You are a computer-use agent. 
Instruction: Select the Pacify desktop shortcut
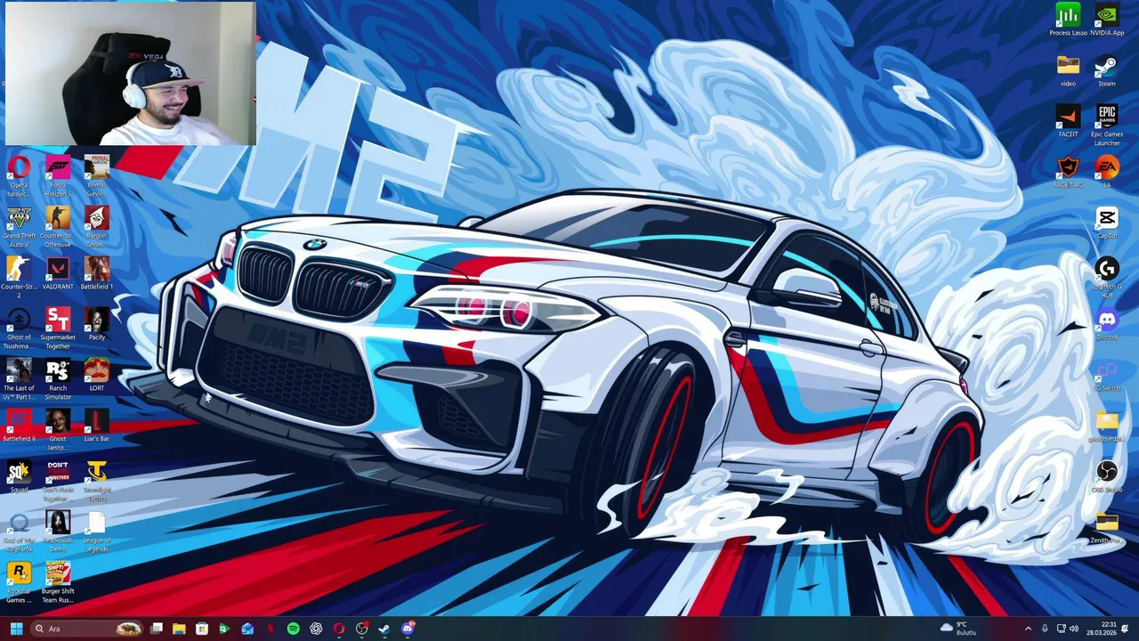(97, 324)
